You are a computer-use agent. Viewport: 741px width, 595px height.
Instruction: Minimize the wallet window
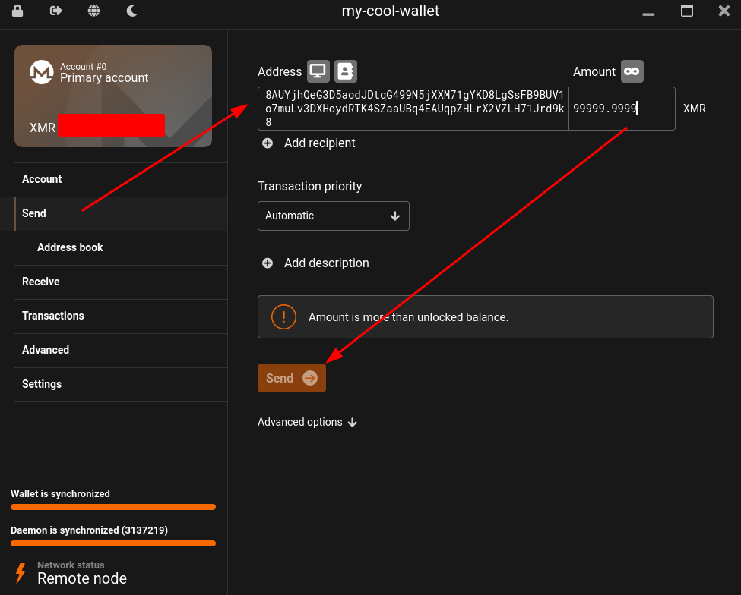[x=648, y=13]
